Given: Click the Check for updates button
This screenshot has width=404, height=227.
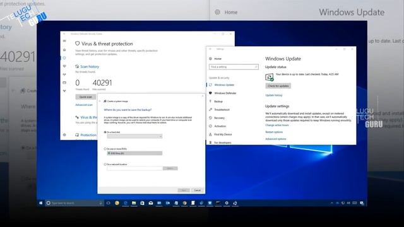Looking at the screenshot, I should [x=278, y=86].
